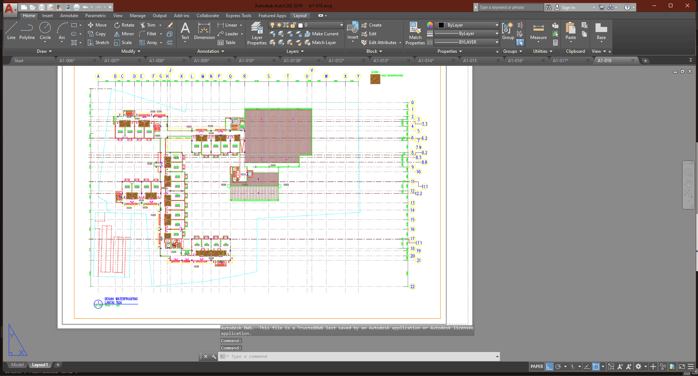Open the BYLAYER linetype dropdown

click(497, 42)
